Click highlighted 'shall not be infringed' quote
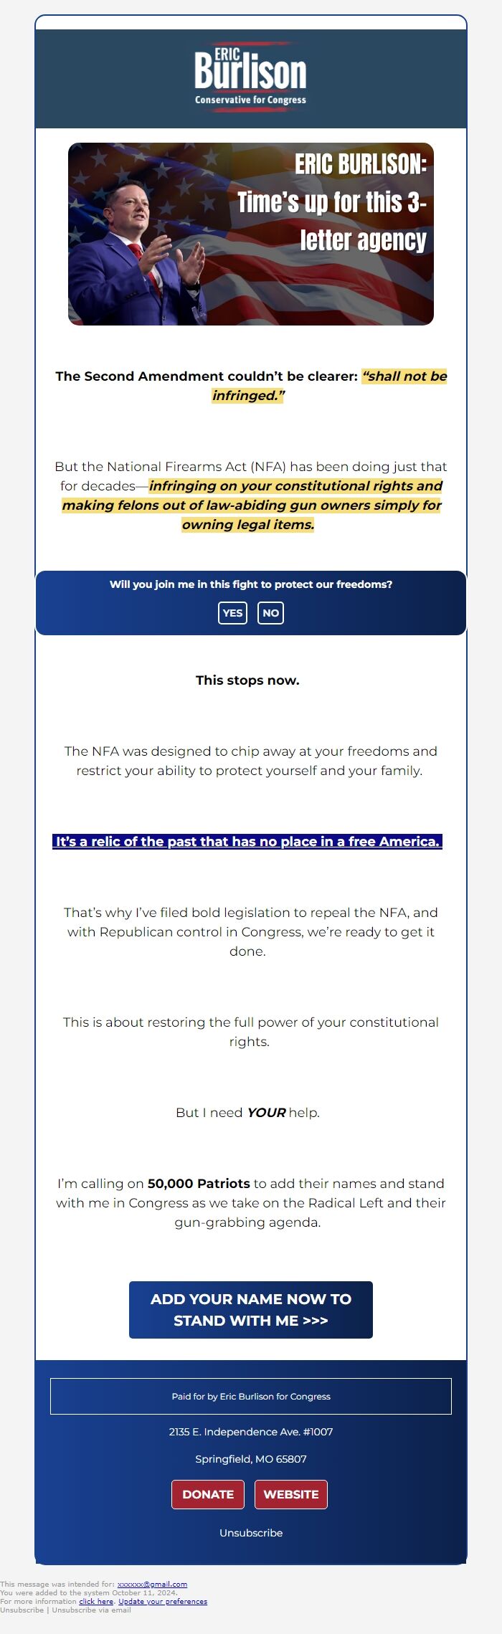The width and height of the screenshot is (502, 1634). click(x=329, y=386)
